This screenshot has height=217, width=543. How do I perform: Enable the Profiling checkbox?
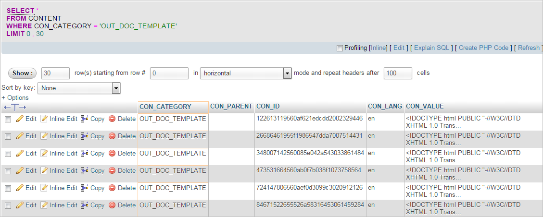tap(340, 48)
